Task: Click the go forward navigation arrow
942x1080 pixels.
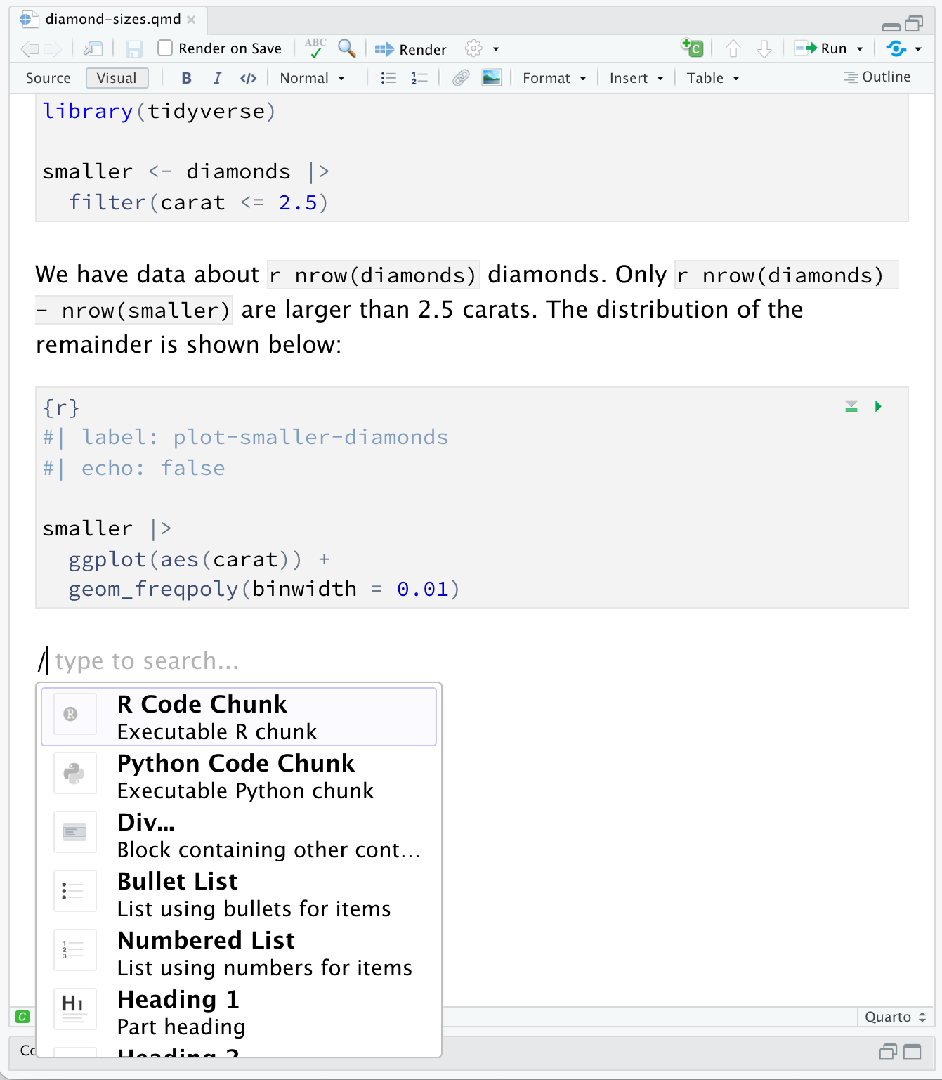Action: (x=53, y=49)
